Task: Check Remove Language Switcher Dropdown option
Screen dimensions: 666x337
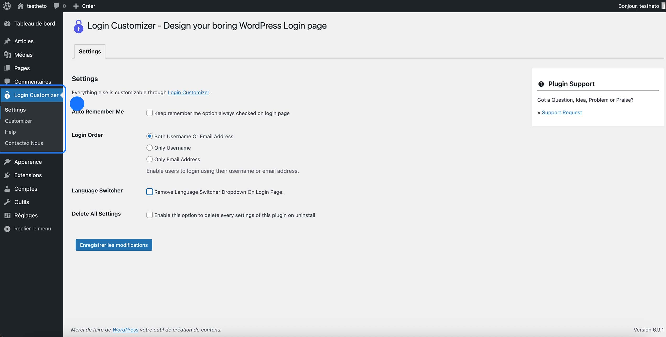Action: 149,192
